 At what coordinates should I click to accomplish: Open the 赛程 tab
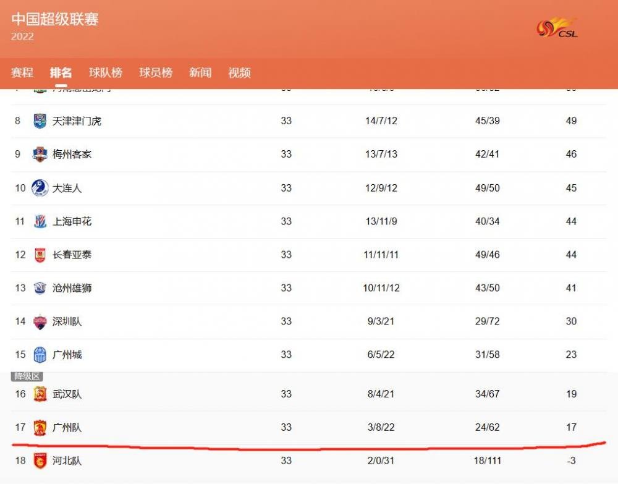pyautogui.click(x=22, y=72)
